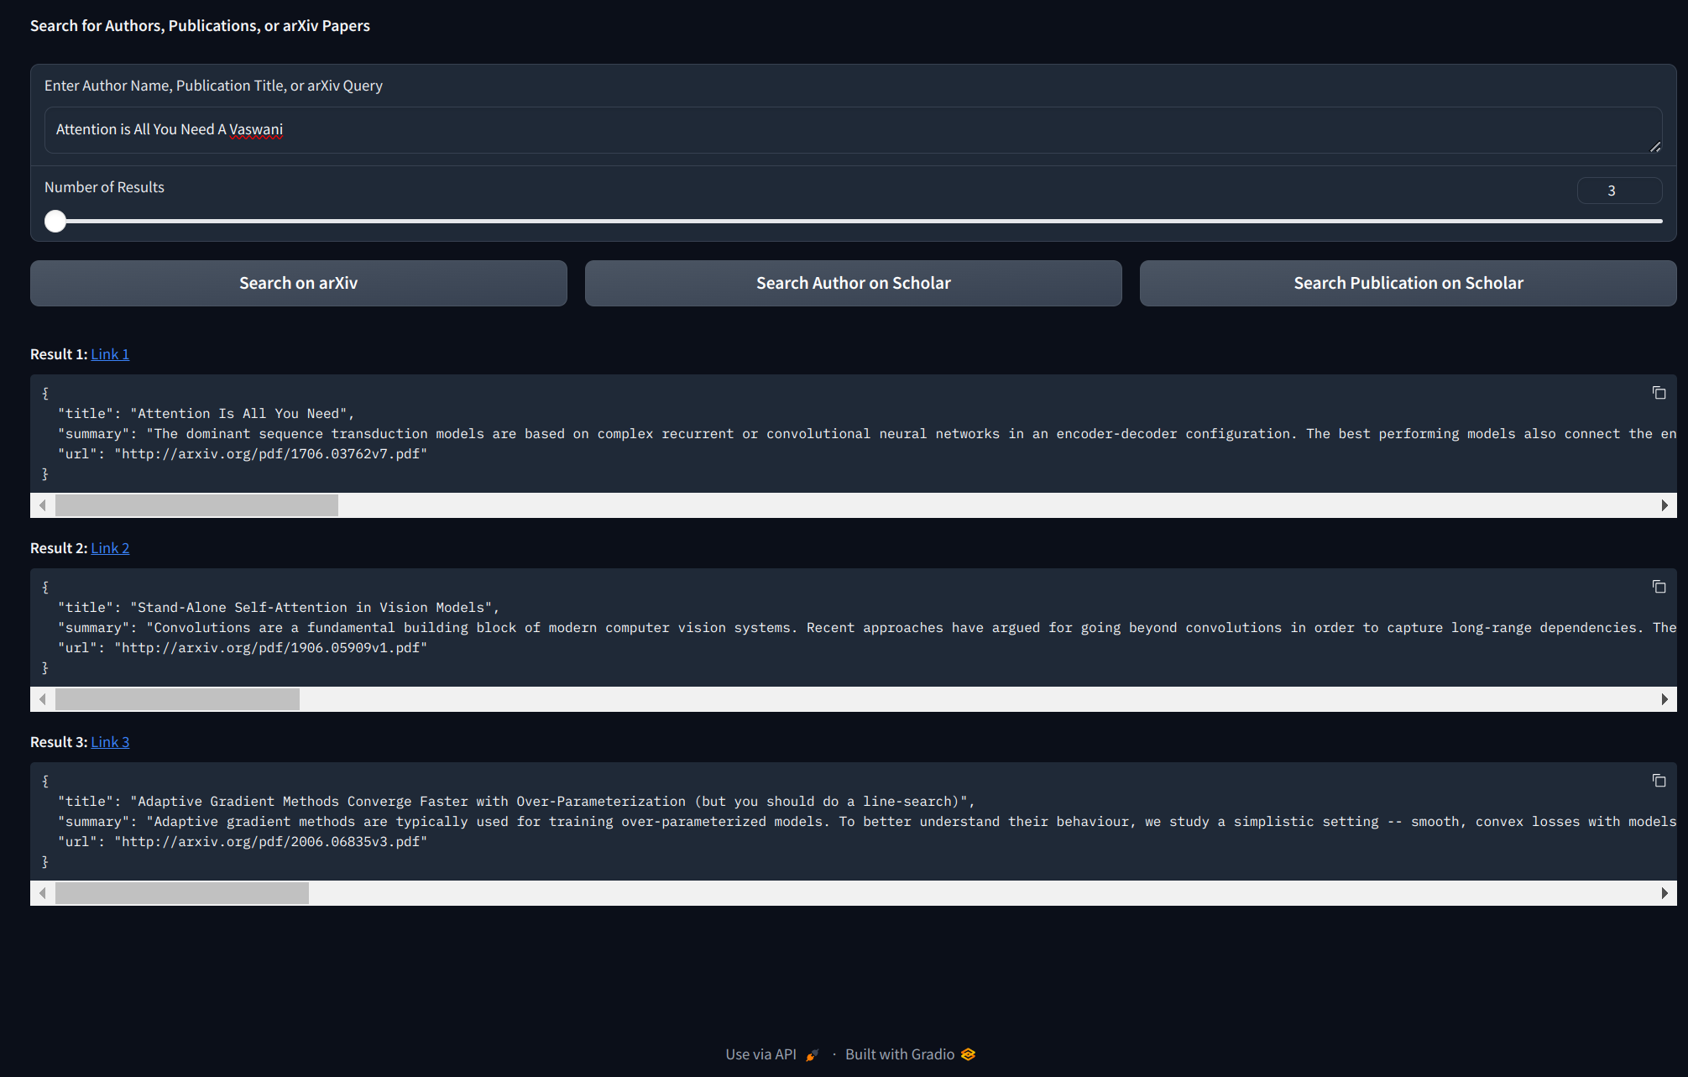
Task: Click right scroll arrow in Result 3
Action: (1664, 893)
